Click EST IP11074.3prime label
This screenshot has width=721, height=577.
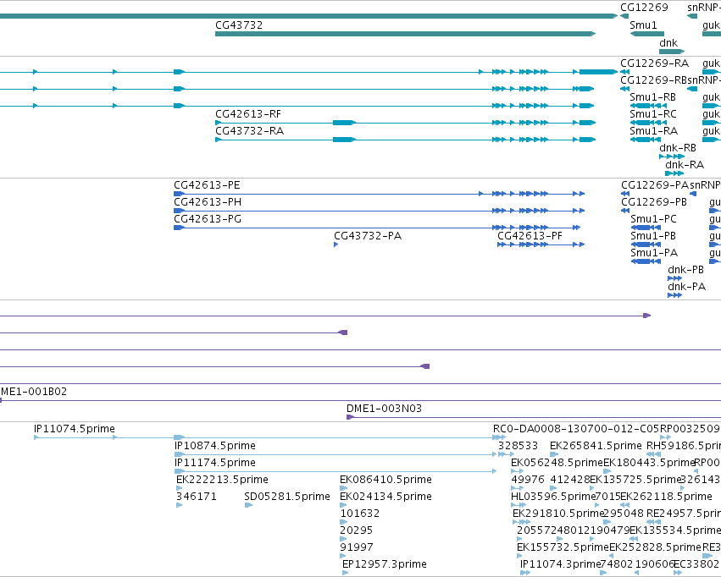561,564
